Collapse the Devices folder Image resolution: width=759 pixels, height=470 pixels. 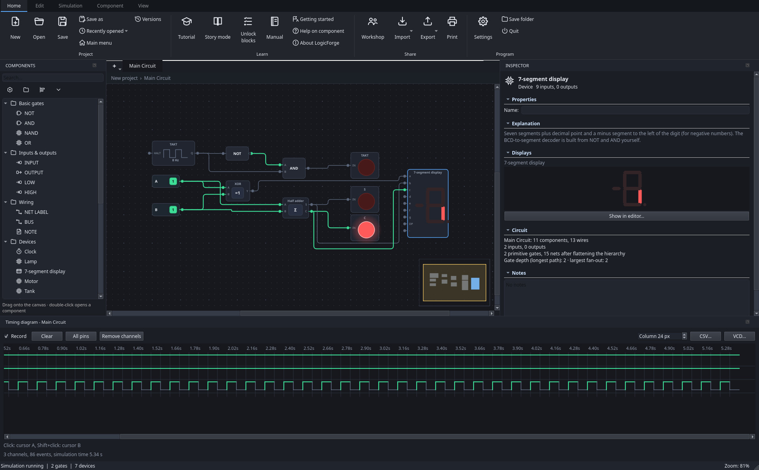[x=6, y=242]
